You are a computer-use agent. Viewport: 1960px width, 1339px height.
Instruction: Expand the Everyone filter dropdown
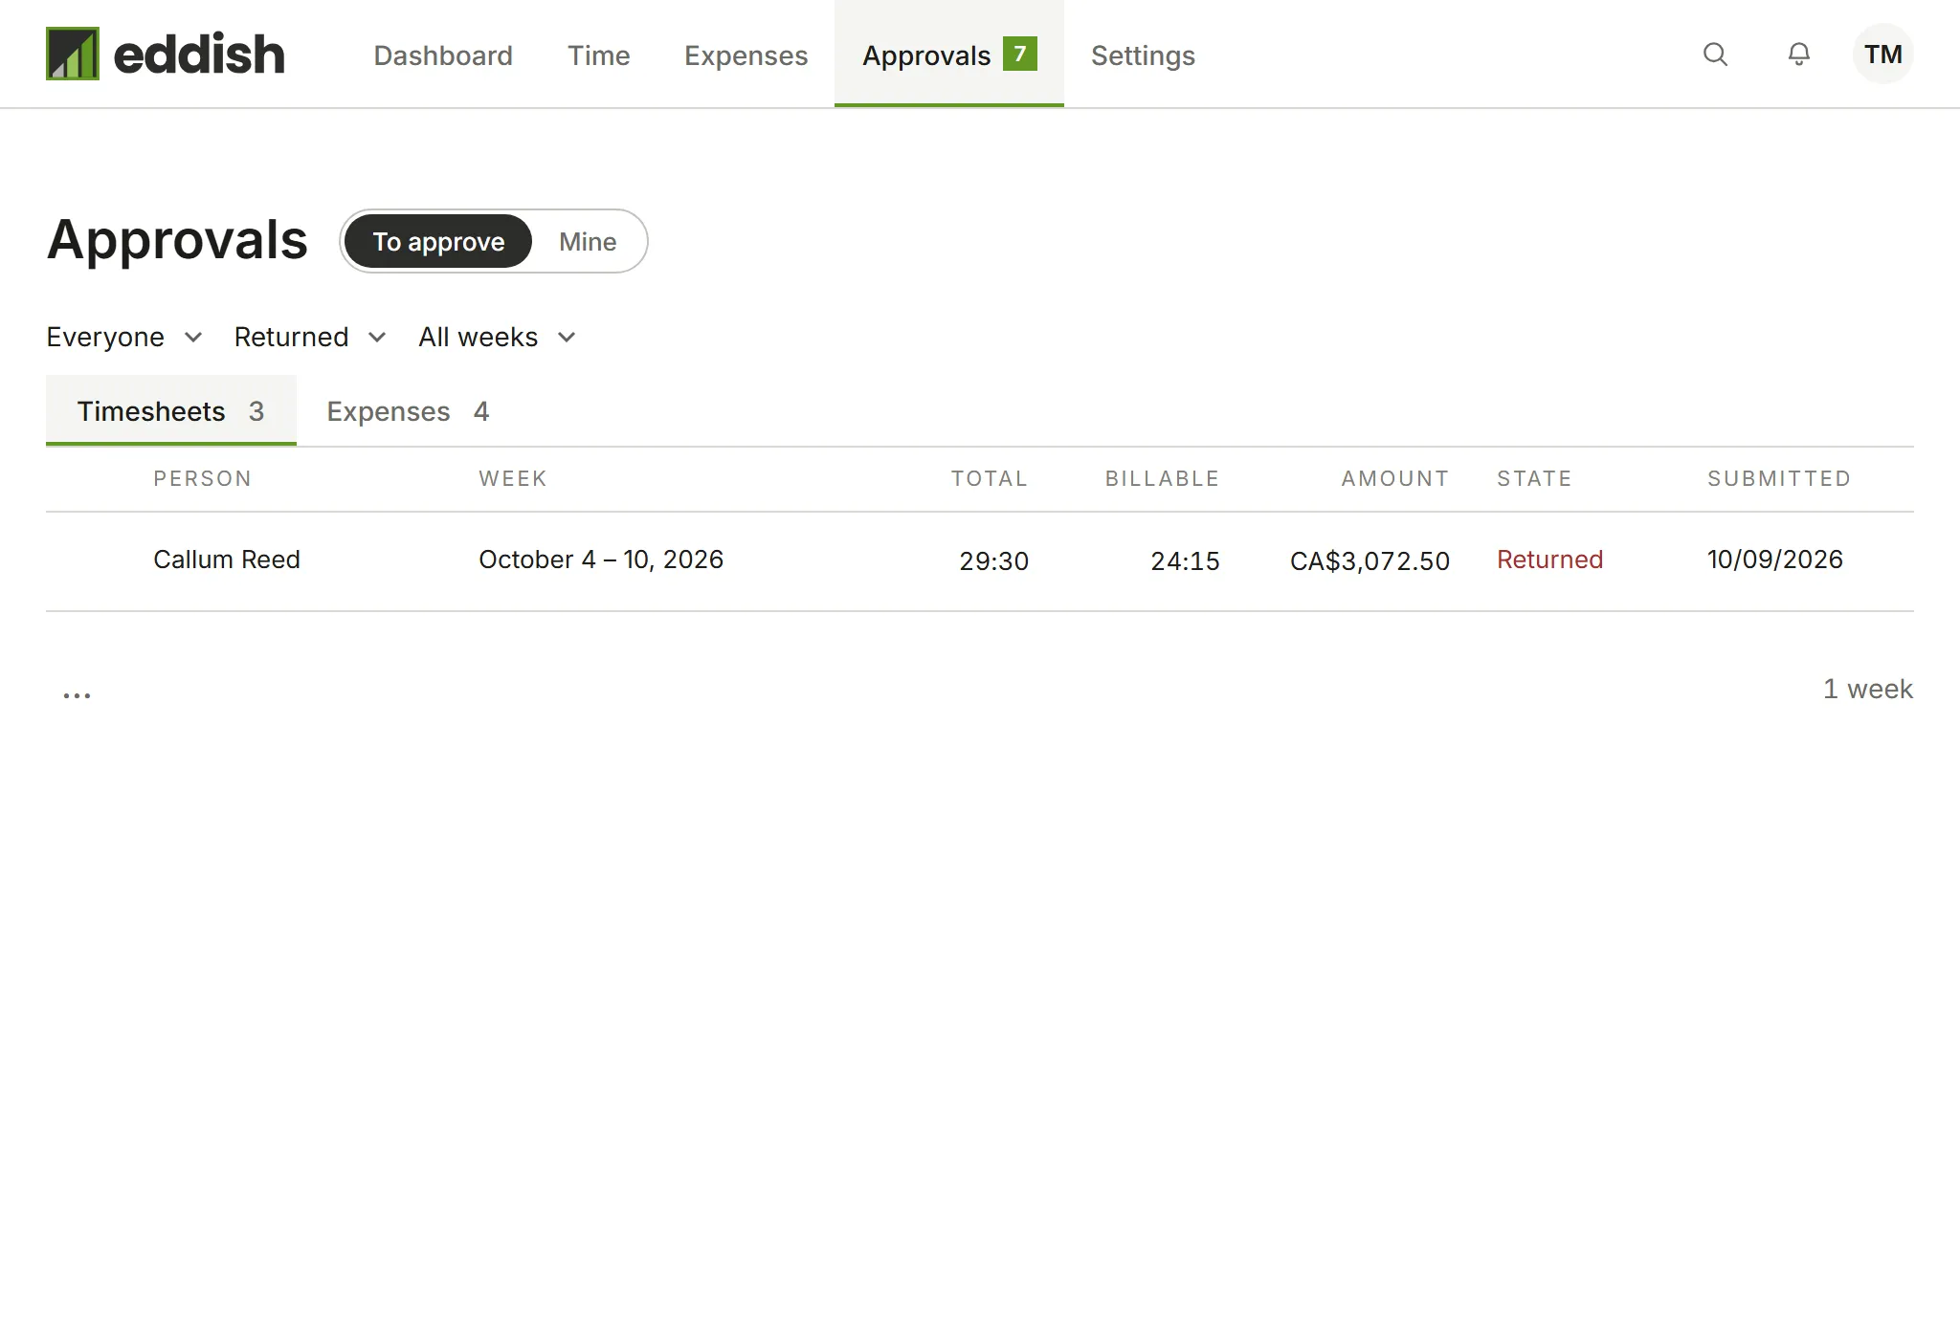(124, 337)
